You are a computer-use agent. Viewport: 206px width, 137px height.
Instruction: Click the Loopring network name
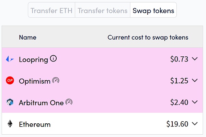33,59
